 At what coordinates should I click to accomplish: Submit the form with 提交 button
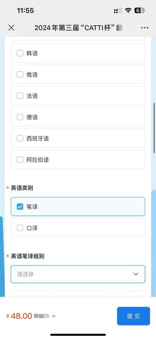134,316
